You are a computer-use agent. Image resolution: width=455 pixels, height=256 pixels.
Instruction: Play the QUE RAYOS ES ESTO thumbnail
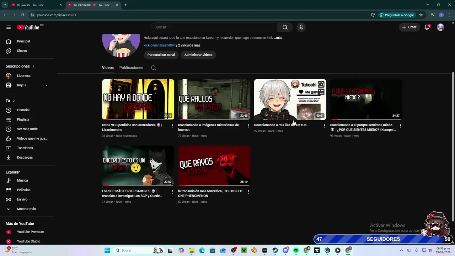click(214, 166)
